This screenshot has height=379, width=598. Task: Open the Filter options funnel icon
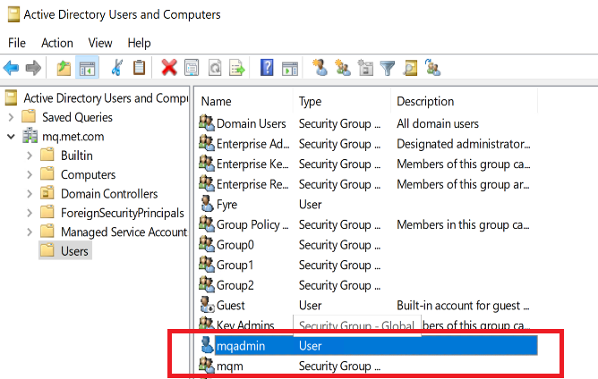point(388,68)
